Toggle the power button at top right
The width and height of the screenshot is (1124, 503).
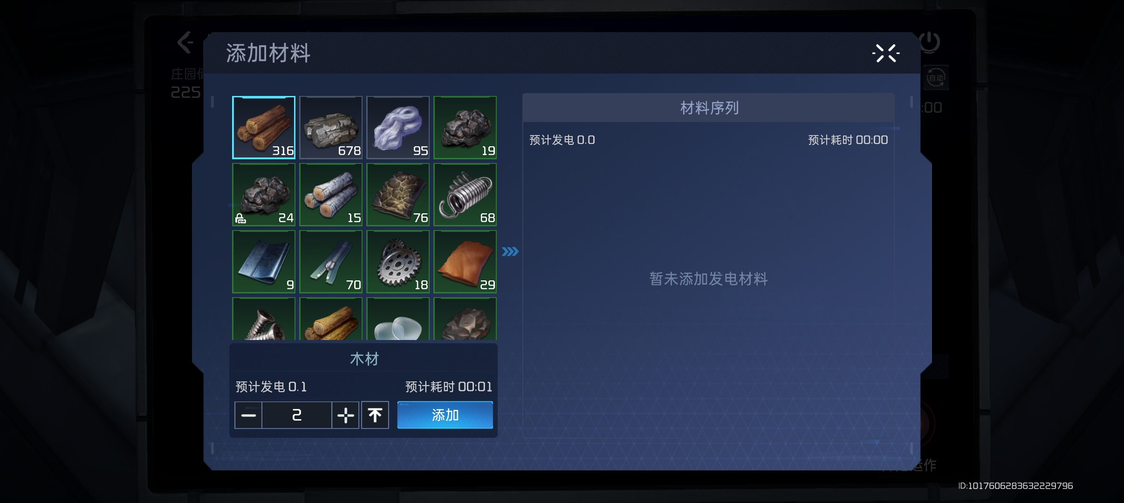pos(930,42)
